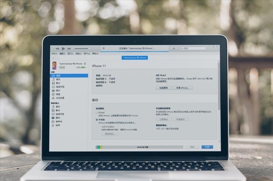Screen dimensions: 273x181
Task: Click the 恢复备份 button
Action: click(x=181, y=119)
